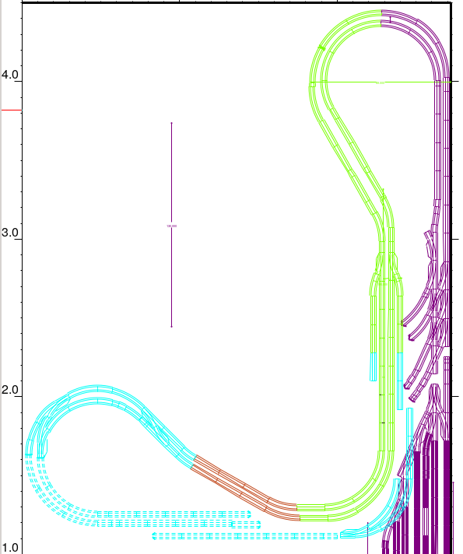Click the 3.0 mark on the vertical ruler
The height and width of the screenshot is (554, 463).
click(9, 233)
